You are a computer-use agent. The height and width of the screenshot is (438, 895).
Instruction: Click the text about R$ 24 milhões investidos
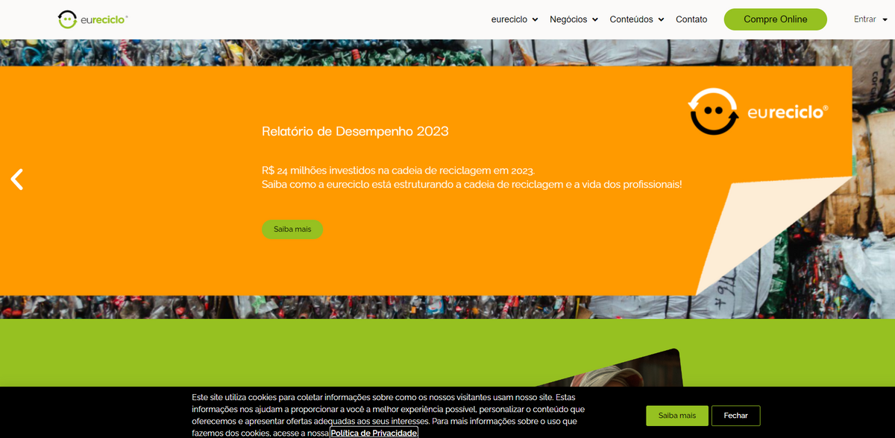(x=398, y=171)
